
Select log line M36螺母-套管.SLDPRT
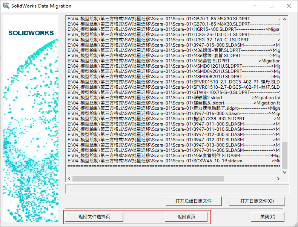[174, 50]
